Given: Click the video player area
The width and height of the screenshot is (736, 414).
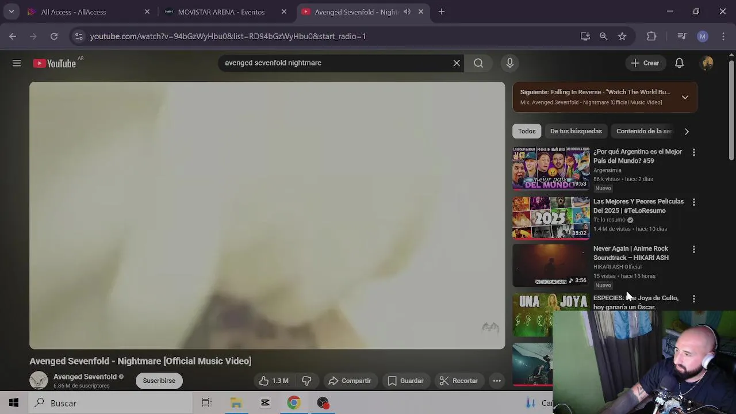Looking at the screenshot, I should pyautogui.click(x=267, y=216).
